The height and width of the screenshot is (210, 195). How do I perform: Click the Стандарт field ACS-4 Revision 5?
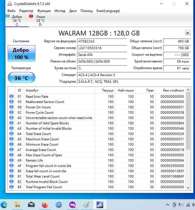point(134,75)
